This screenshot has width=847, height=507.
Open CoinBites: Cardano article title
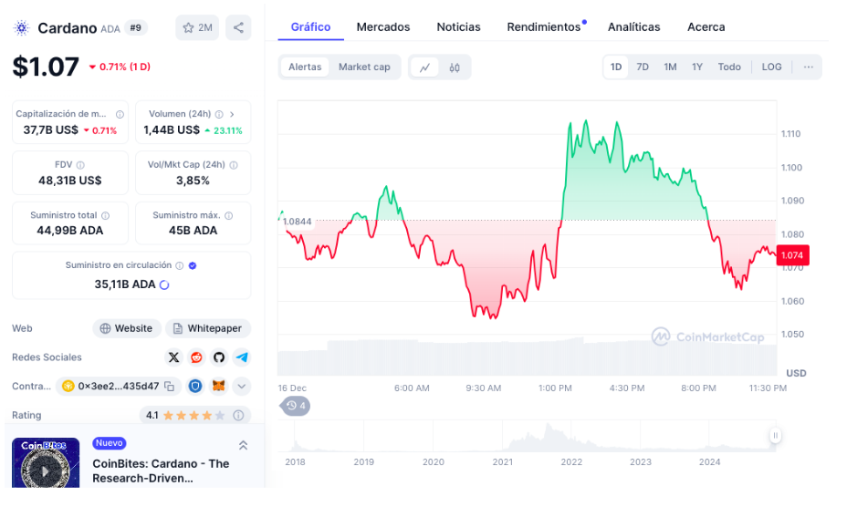(x=161, y=471)
